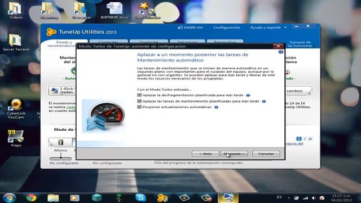Open info icon beside automatic updates option
The image size is (361, 203).
216,107
